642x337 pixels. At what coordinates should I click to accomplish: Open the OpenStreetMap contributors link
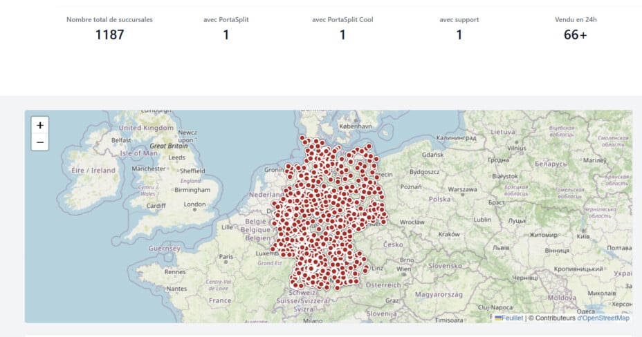(603, 318)
